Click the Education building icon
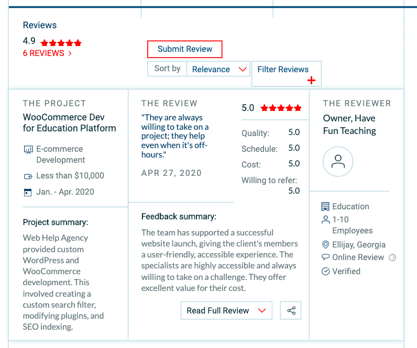The width and height of the screenshot is (417, 348). [325, 207]
